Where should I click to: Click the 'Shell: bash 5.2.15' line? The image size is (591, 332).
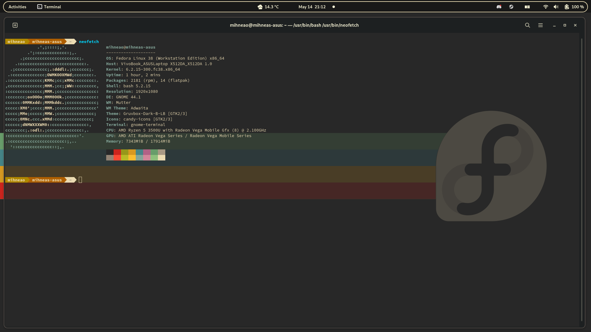click(x=128, y=86)
